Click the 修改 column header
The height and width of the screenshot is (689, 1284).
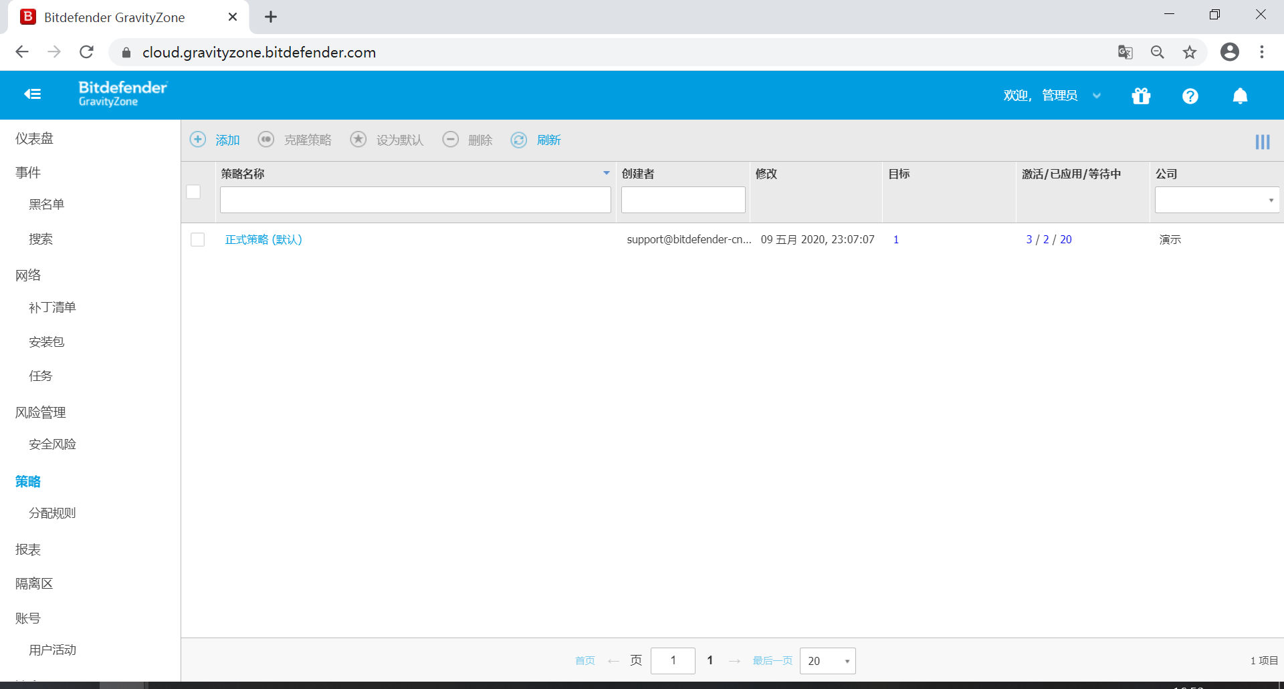coord(766,174)
